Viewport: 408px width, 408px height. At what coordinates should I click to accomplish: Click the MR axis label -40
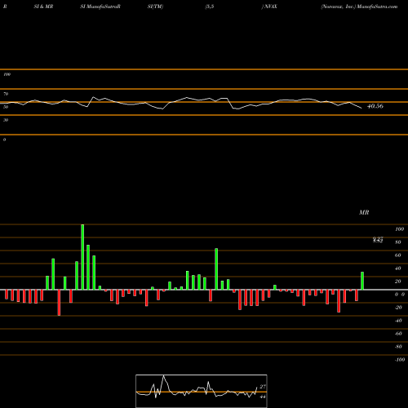(398, 321)
